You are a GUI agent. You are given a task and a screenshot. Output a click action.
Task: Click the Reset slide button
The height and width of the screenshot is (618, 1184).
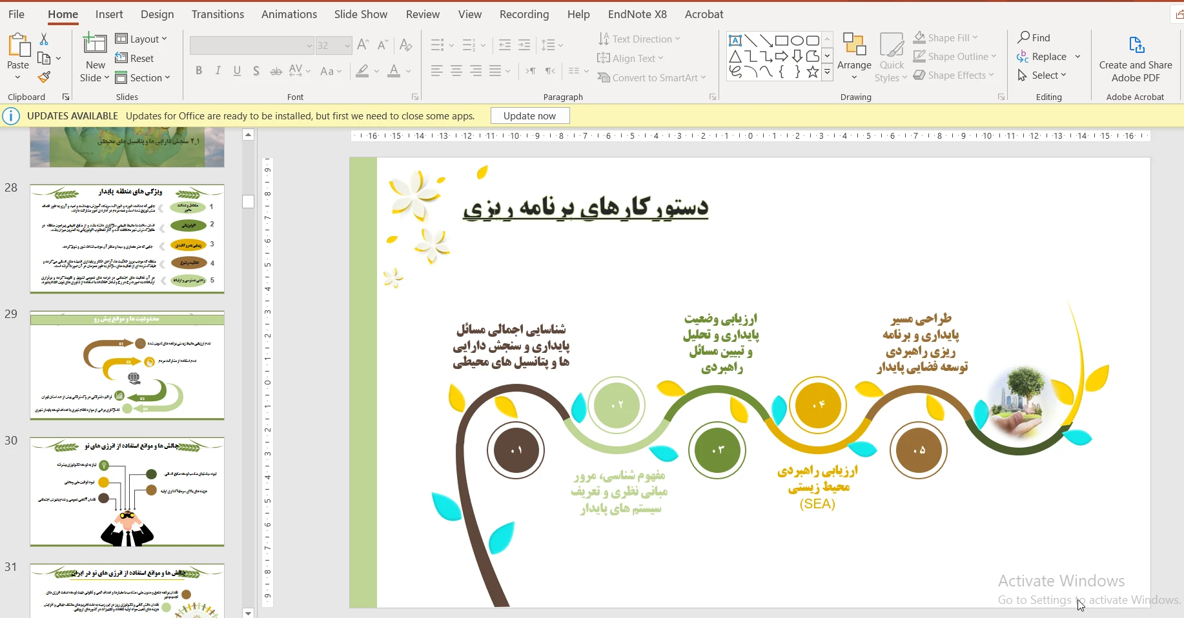(135, 59)
